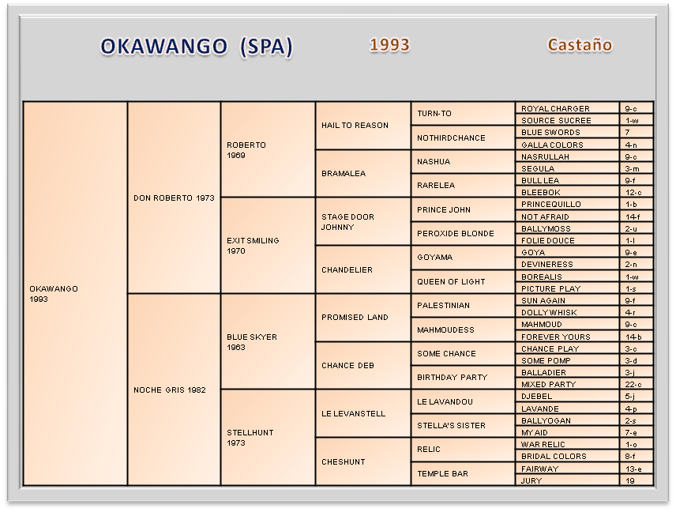Viewport: 676px width, 512px height.
Task: Select the BLUE SKYER 1963 cell
Action: coord(268,341)
